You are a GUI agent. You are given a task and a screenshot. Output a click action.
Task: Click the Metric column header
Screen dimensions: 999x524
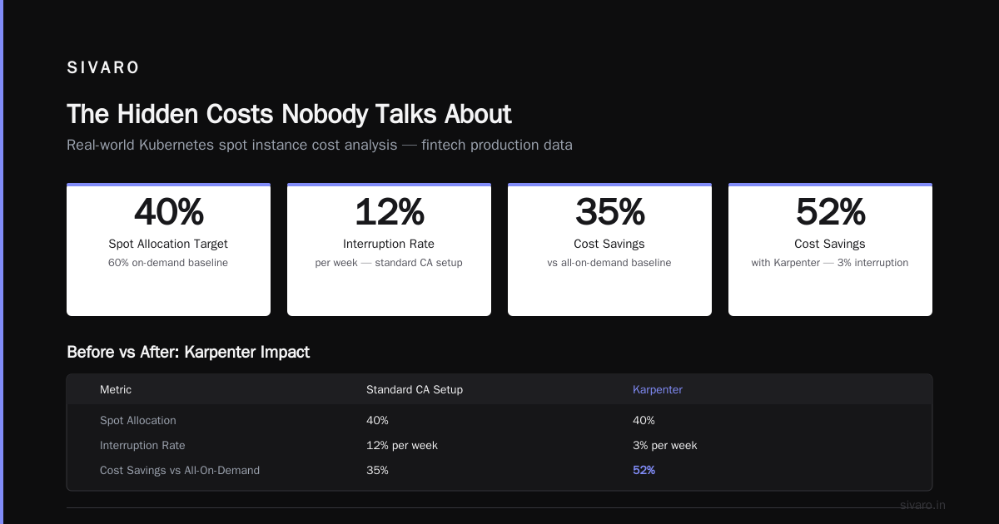[116, 389]
